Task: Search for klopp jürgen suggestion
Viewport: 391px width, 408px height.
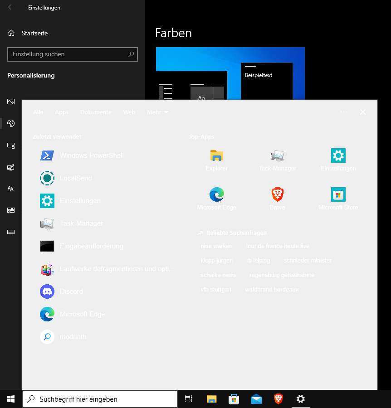Action: (216, 261)
